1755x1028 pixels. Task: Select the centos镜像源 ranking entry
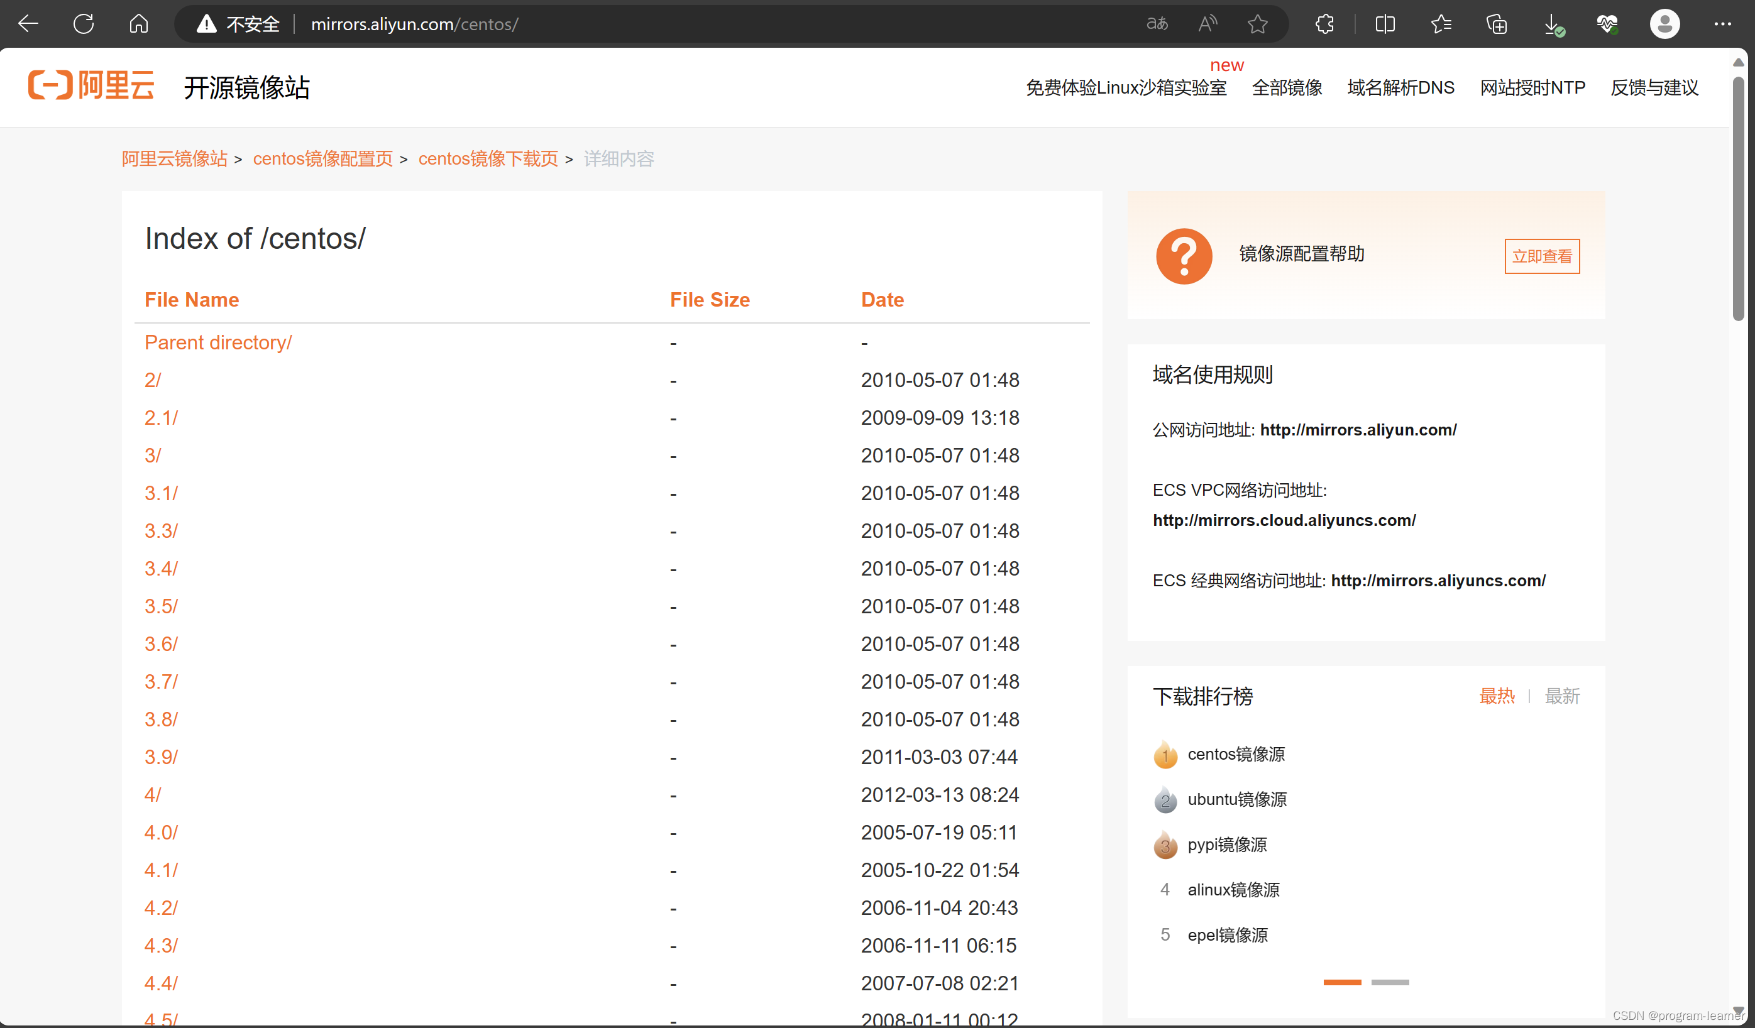(x=1236, y=755)
